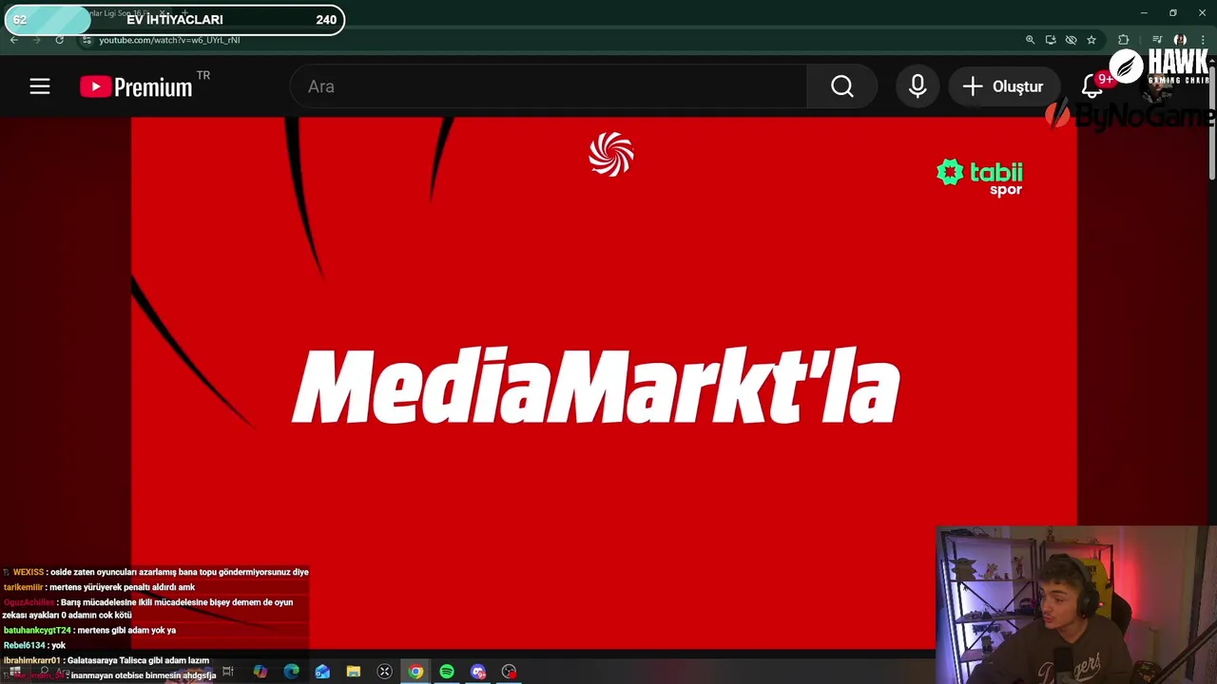Open the Chrome profile avatar
Viewport: 1217px width, 684px height.
tap(1180, 40)
